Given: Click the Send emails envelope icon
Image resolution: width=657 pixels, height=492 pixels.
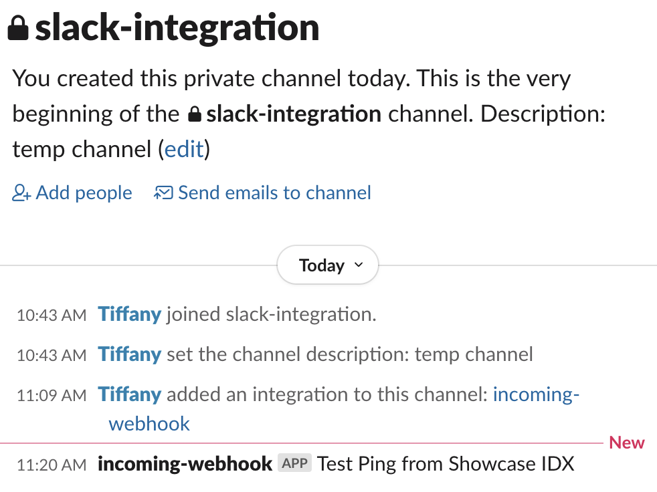Looking at the screenshot, I should click(163, 193).
